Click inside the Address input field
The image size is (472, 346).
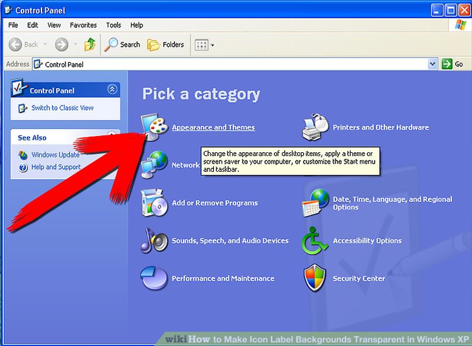pyautogui.click(x=235, y=63)
